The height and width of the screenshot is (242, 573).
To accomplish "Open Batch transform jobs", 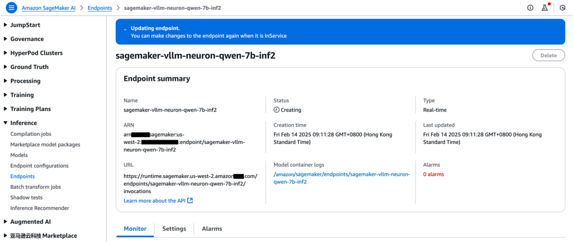I will pos(36,187).
